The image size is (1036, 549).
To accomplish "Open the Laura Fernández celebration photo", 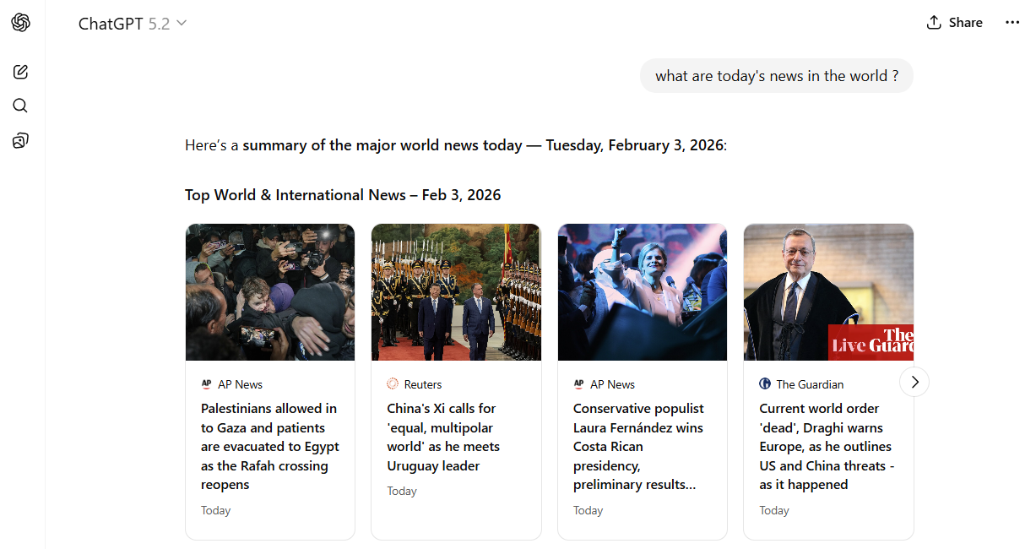I will click(x=642, y=292).
